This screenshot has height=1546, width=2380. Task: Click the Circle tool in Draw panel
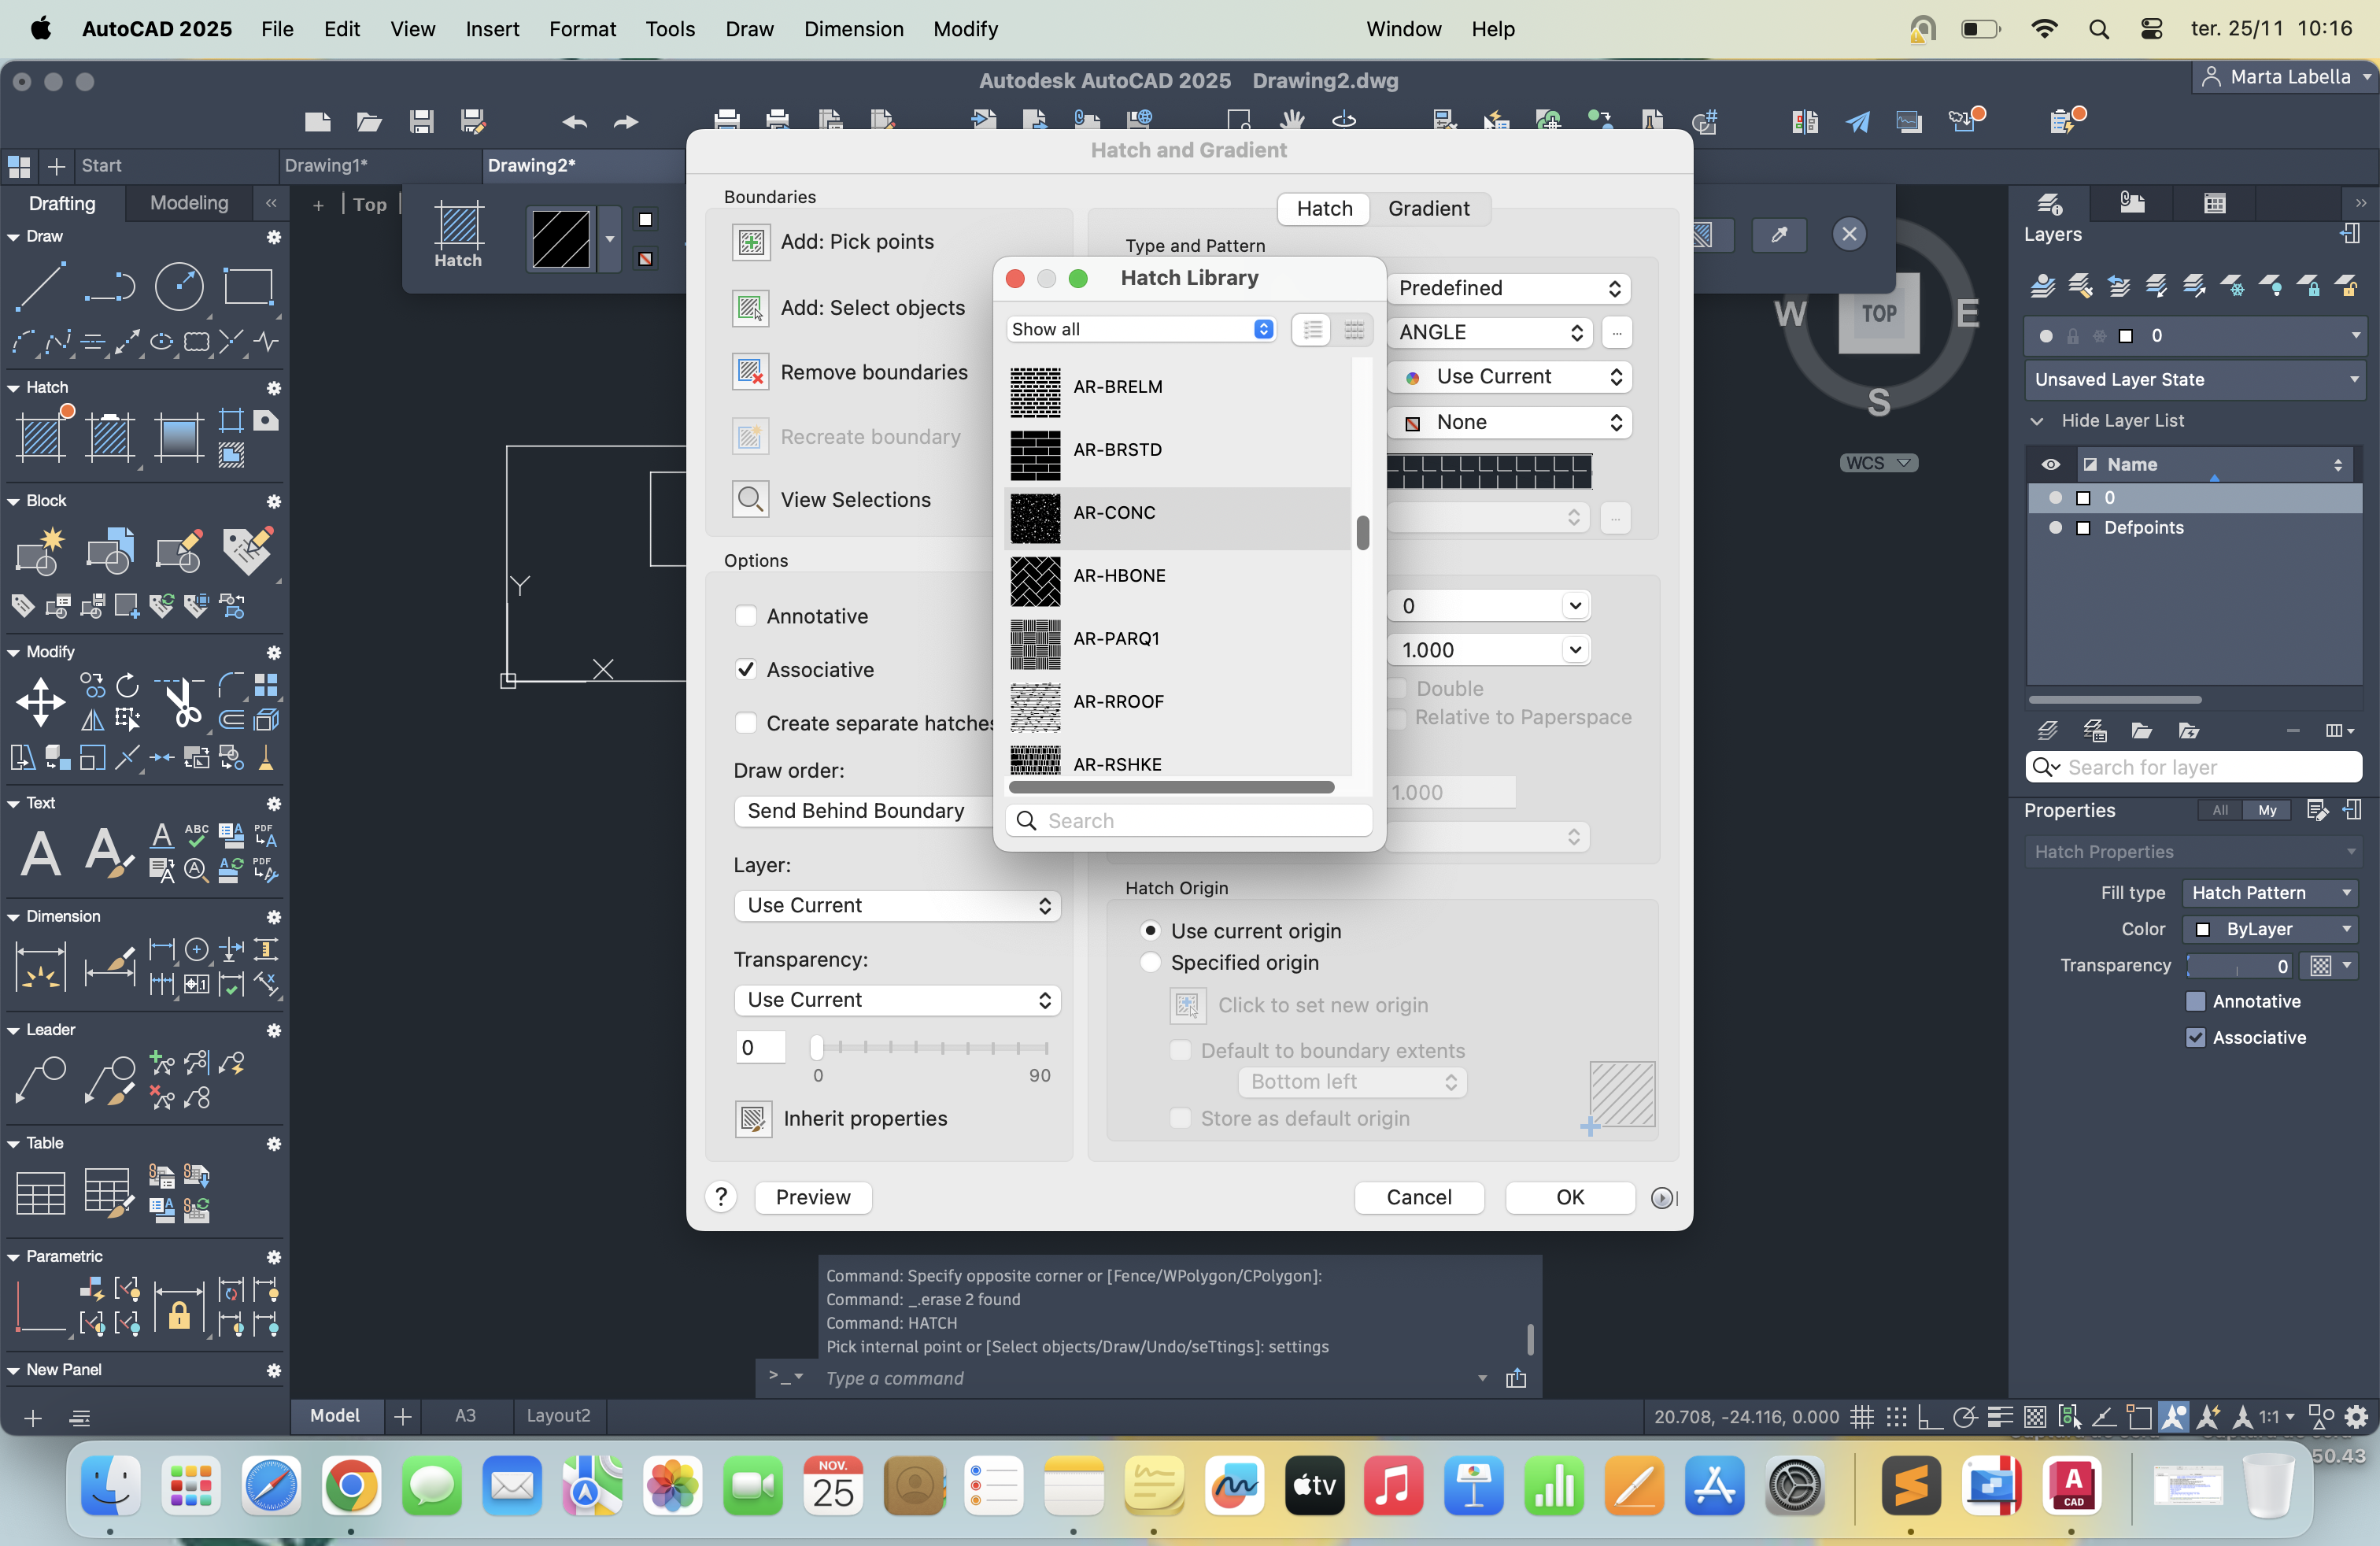coord(179,287)
